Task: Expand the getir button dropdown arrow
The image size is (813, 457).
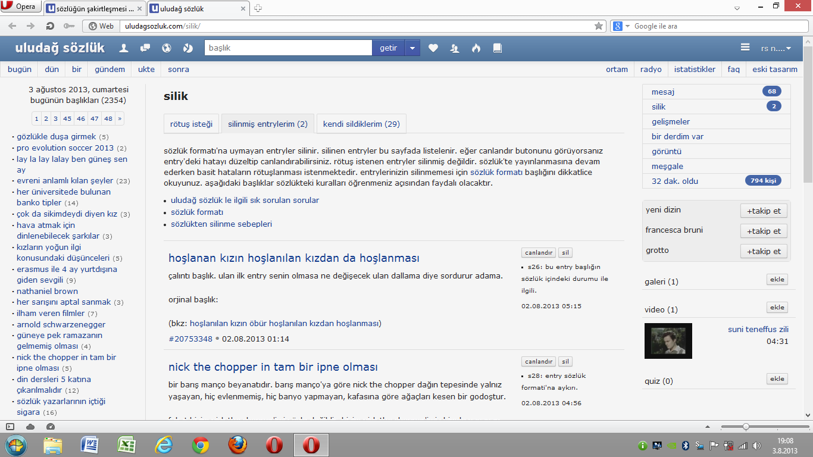Action: (x=412, y=48)
